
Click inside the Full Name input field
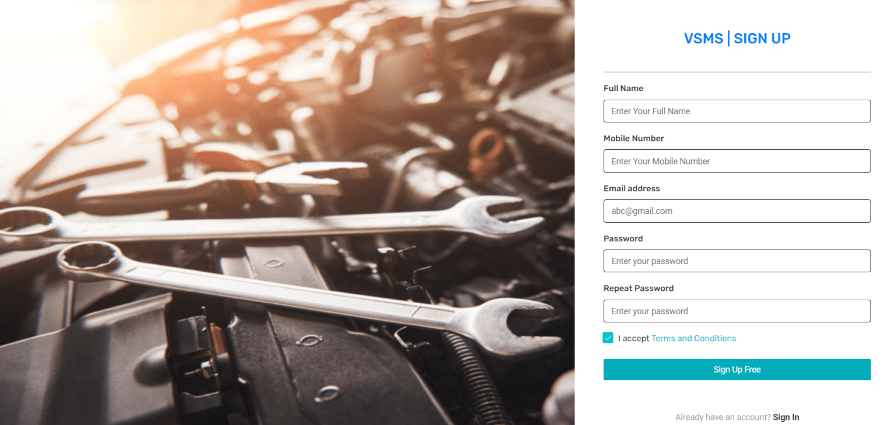coord(737,111)
